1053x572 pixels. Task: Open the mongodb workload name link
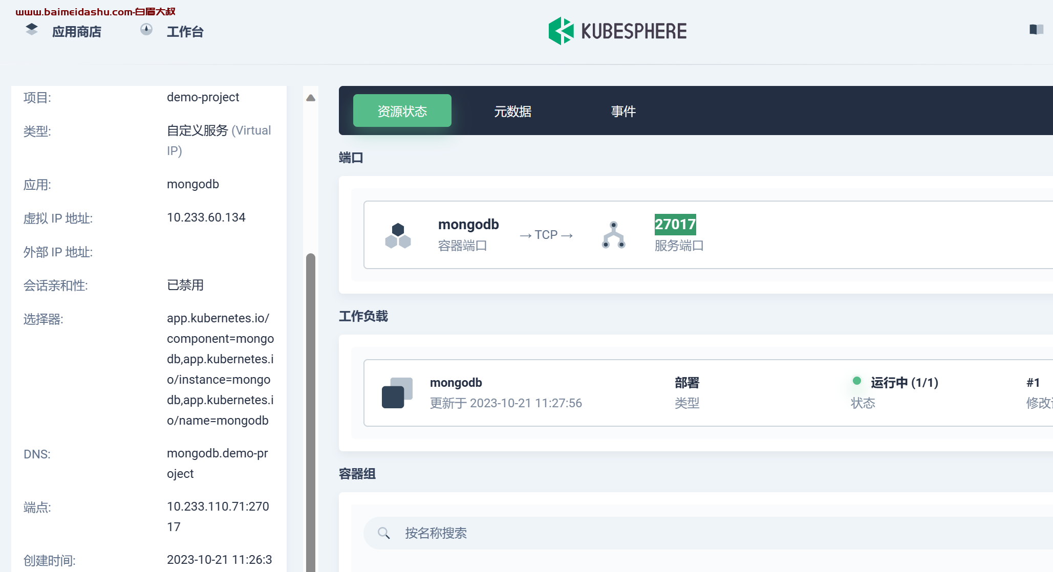coord(456,383)
